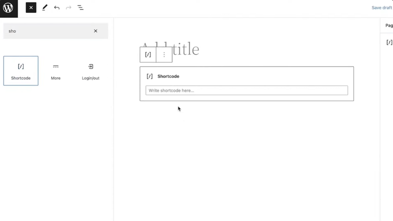Image resolution: width=393 pixels, height=221 pixels.
Task: Clear the block search field
Action: [96, 31]
